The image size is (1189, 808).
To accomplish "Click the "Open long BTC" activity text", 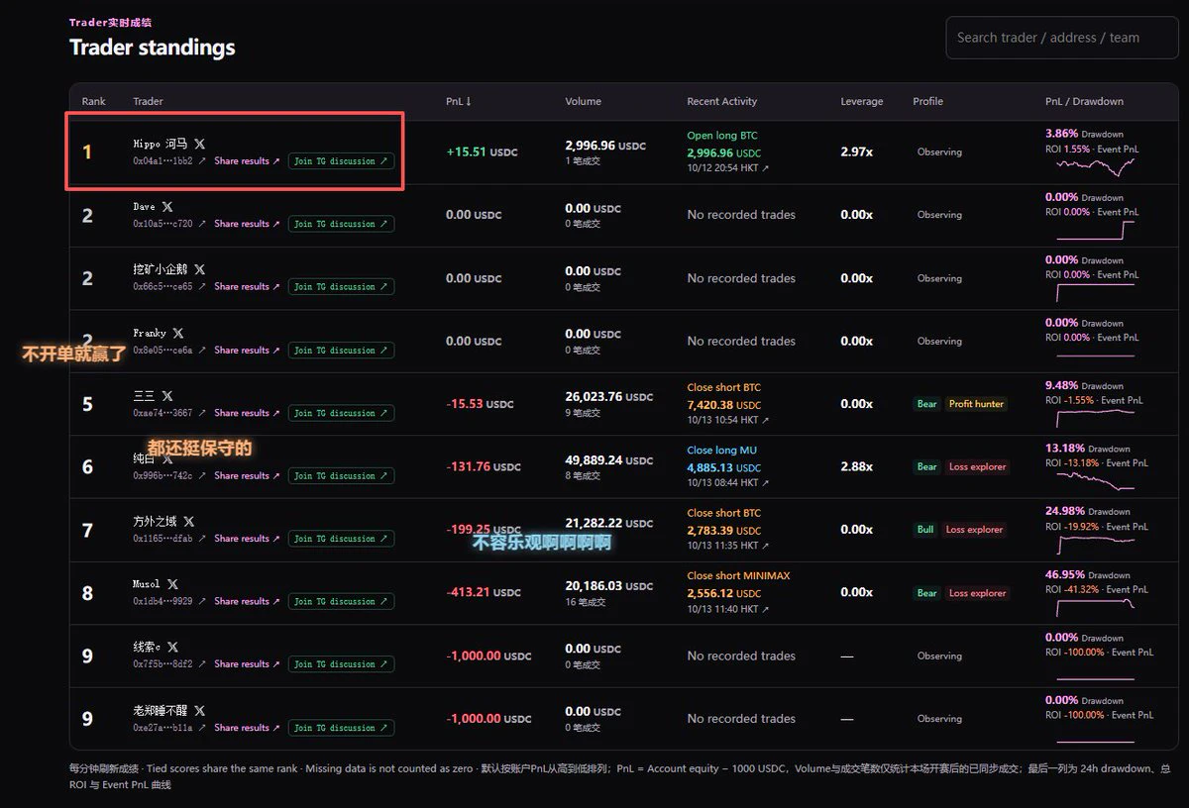I will pyautogui.click(x=722, y=136).
